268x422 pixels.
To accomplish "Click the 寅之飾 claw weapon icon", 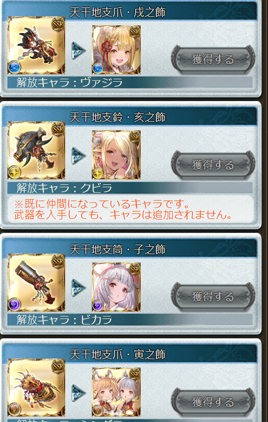I will tap(36, 387).
